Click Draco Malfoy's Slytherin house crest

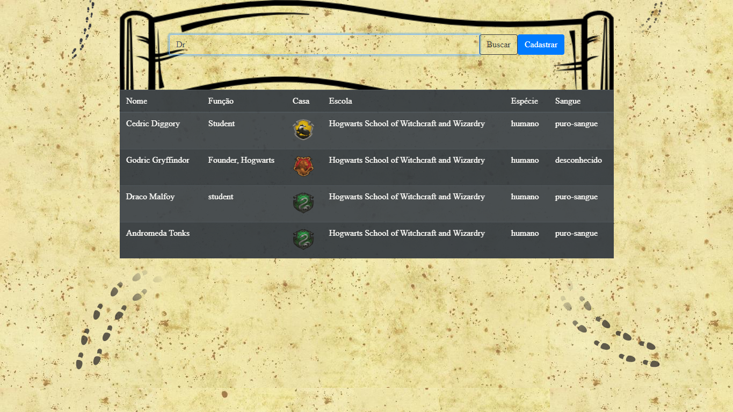coord(303,203)
